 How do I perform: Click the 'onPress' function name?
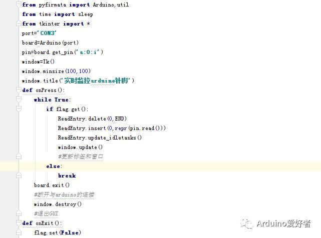click(x=46, y=90)
